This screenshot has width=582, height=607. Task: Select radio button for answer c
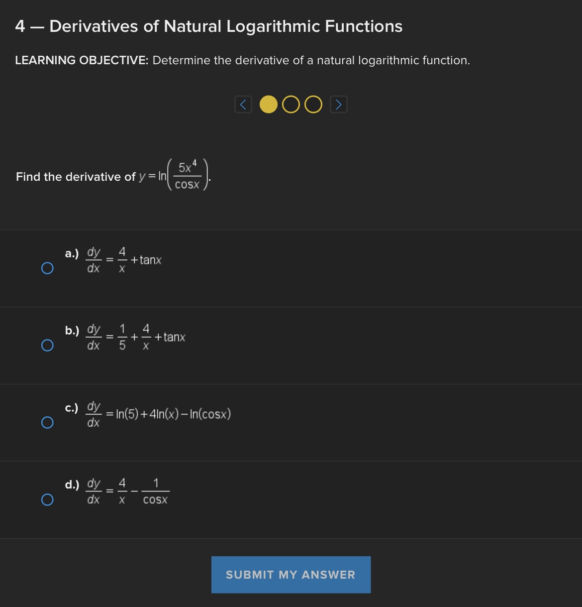(x=47, y=422)
